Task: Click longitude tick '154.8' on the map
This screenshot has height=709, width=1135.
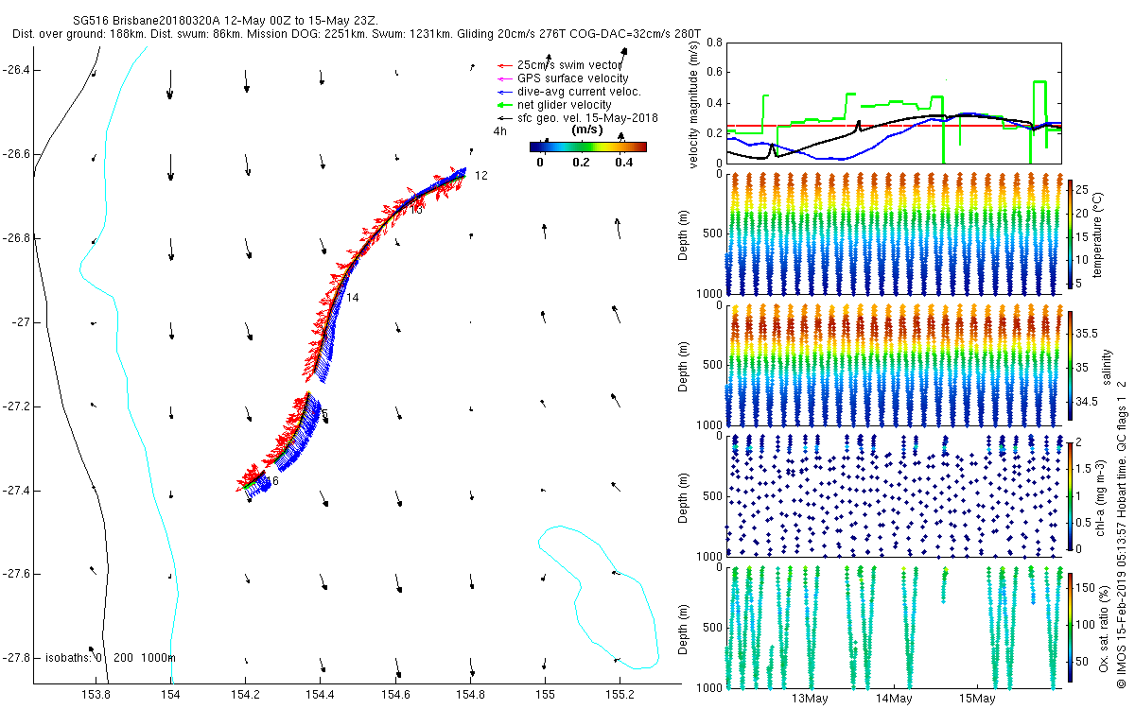Action: pyautogui.click(x=470, y=695)
